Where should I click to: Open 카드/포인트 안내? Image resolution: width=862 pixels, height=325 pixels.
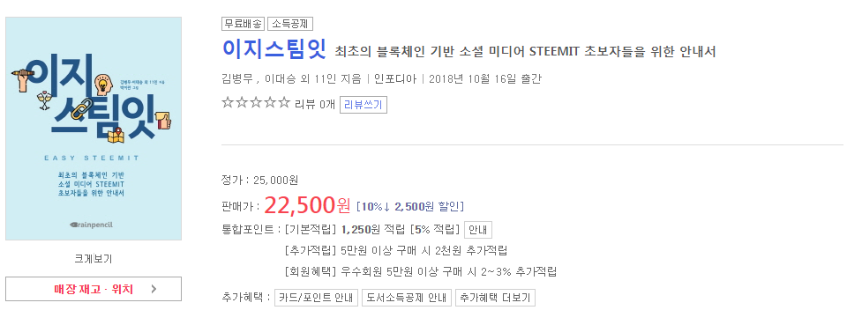pyautogui.click(x=316, y=298)
